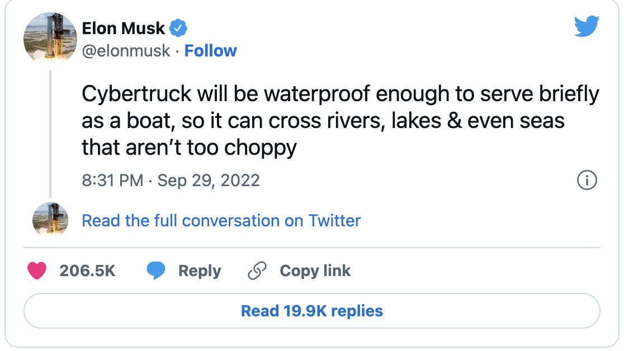Image resolution: width=624 pixels, height=351 pixels.
Task: Follow the @elonmusk account
Action: [x=210, y=51]
